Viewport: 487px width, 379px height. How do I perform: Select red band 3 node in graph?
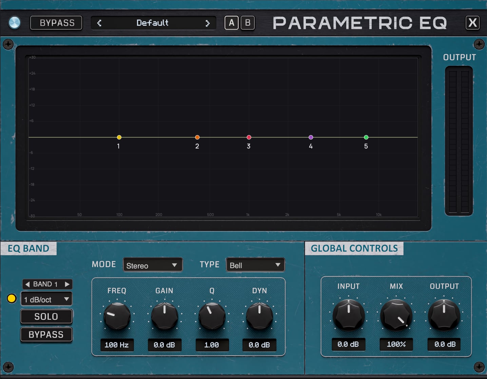249,137
